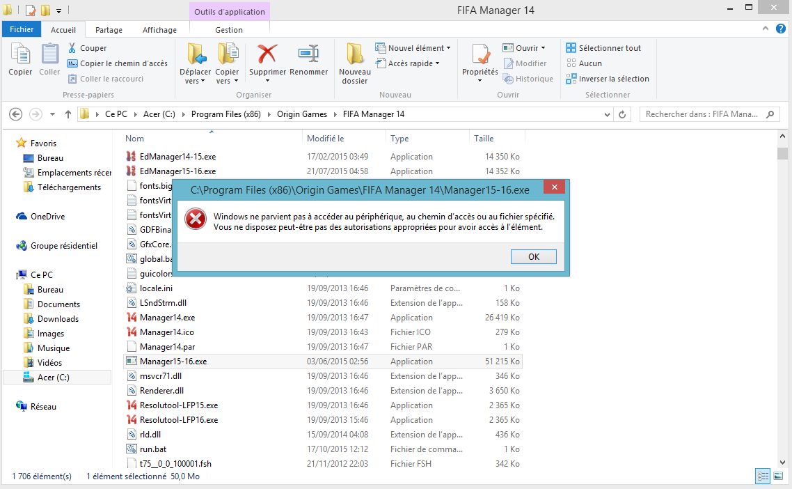The height and width of the screenshot is (489, 792).
Task: Click Aucun to deselect all
Action: 585,63
